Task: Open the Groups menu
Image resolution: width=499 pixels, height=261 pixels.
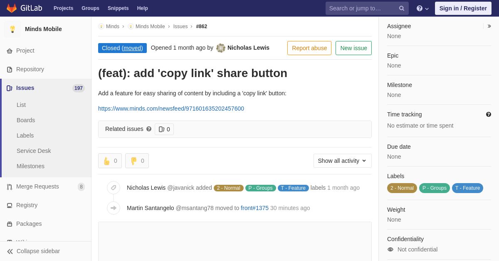Action: click(90, 8)
